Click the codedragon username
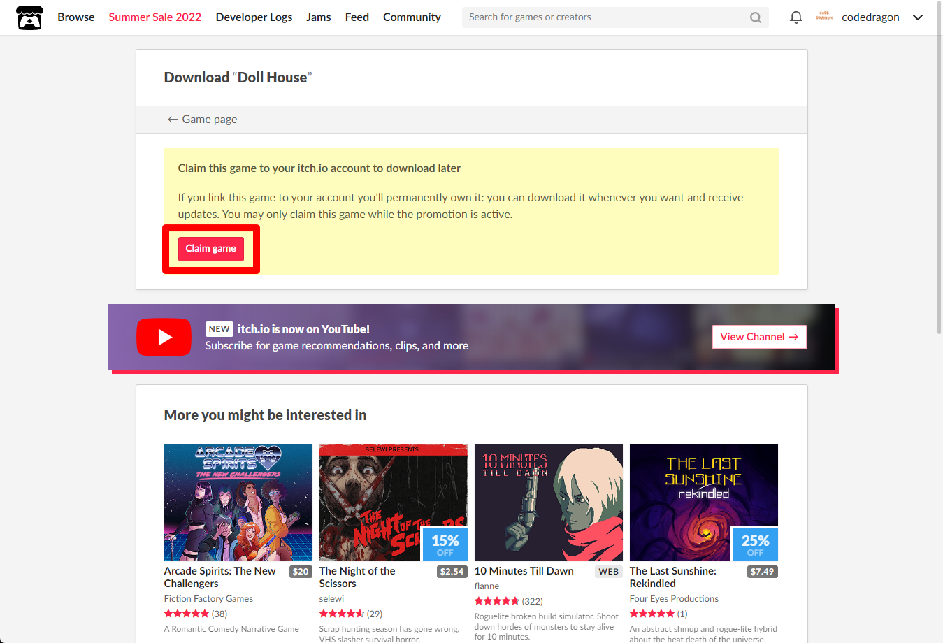 [870, 17]
